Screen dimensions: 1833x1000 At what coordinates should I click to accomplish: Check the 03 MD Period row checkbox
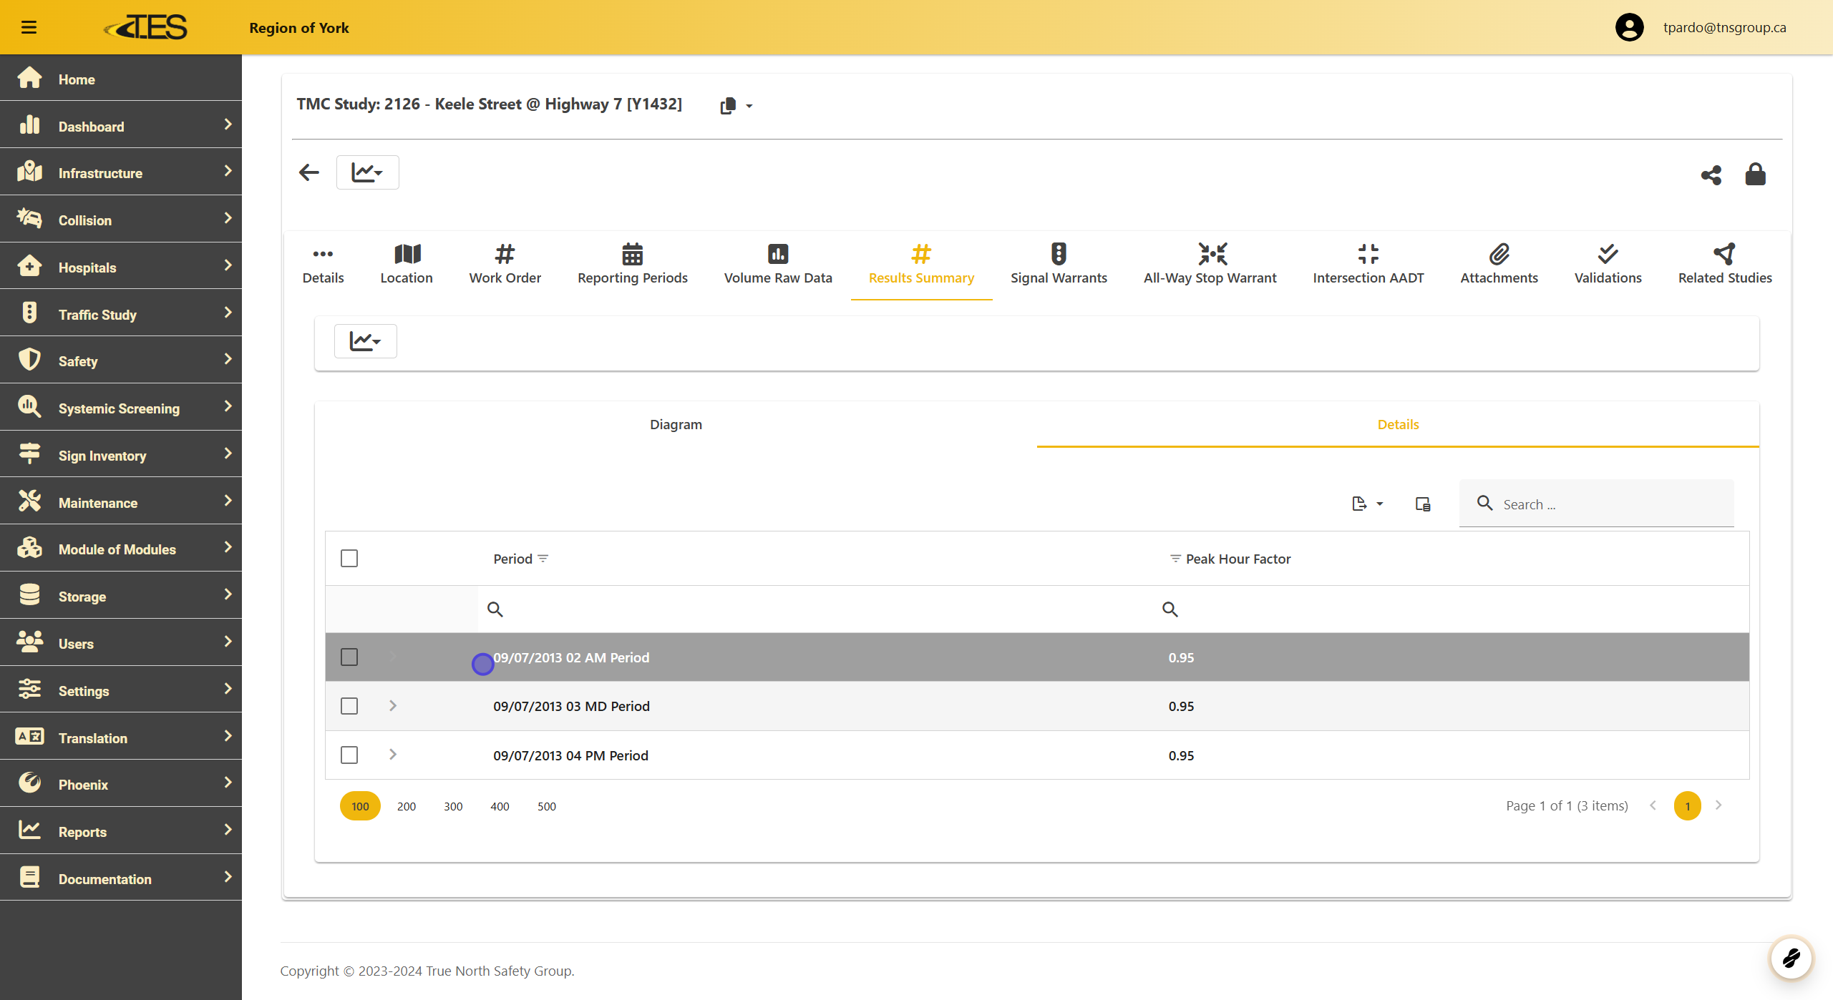tap(349, 706)
